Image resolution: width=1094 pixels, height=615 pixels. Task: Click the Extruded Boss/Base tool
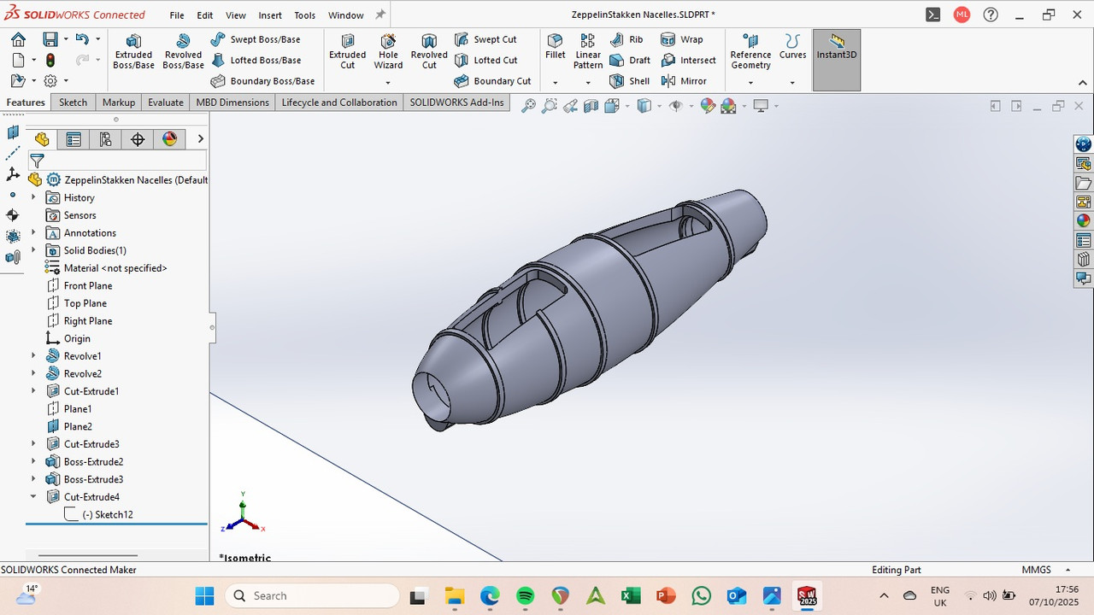(x=133, y=51)
